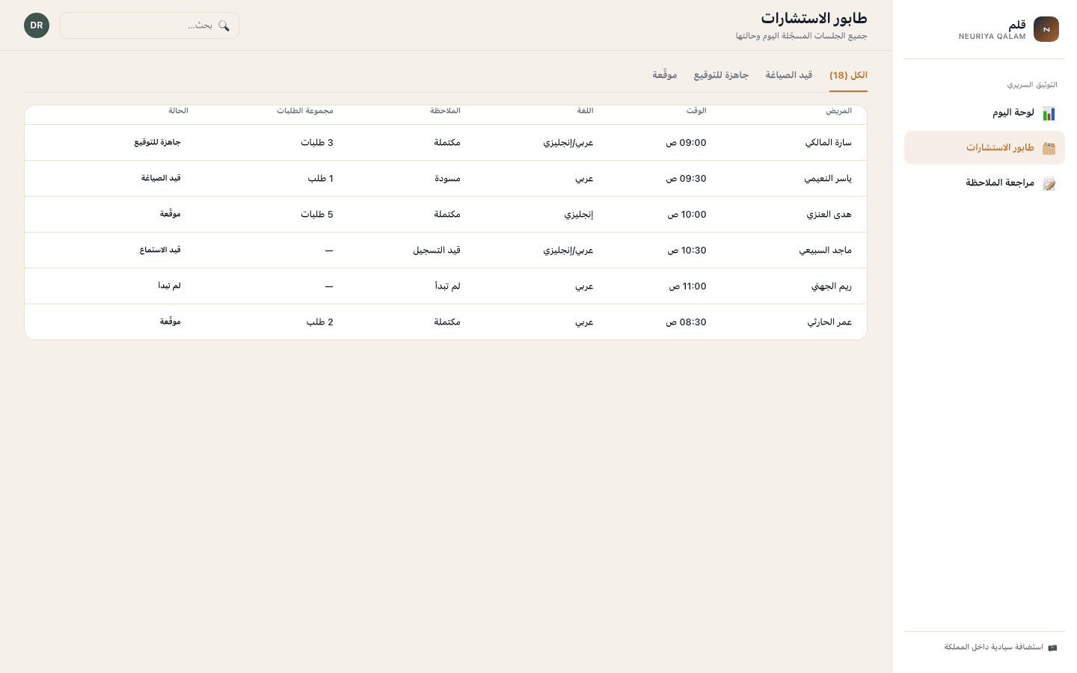Open patient row ياسر النعيمي

[x=446, y=179]
